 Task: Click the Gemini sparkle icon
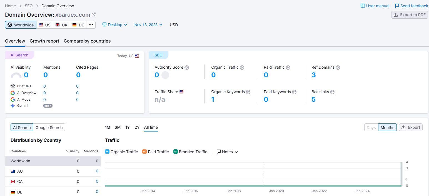(x=13, y=106)
